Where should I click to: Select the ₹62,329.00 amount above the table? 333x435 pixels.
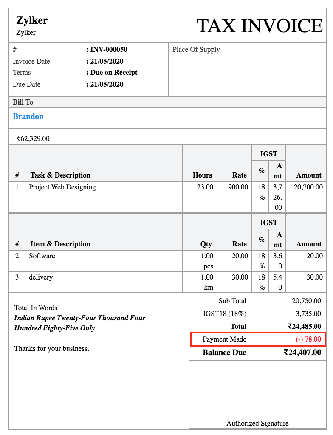tap(33, 138)
